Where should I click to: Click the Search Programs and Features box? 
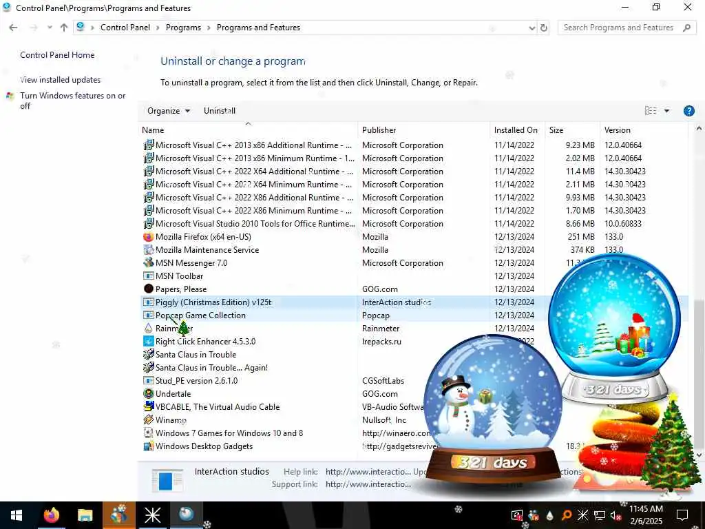point(627,28)
